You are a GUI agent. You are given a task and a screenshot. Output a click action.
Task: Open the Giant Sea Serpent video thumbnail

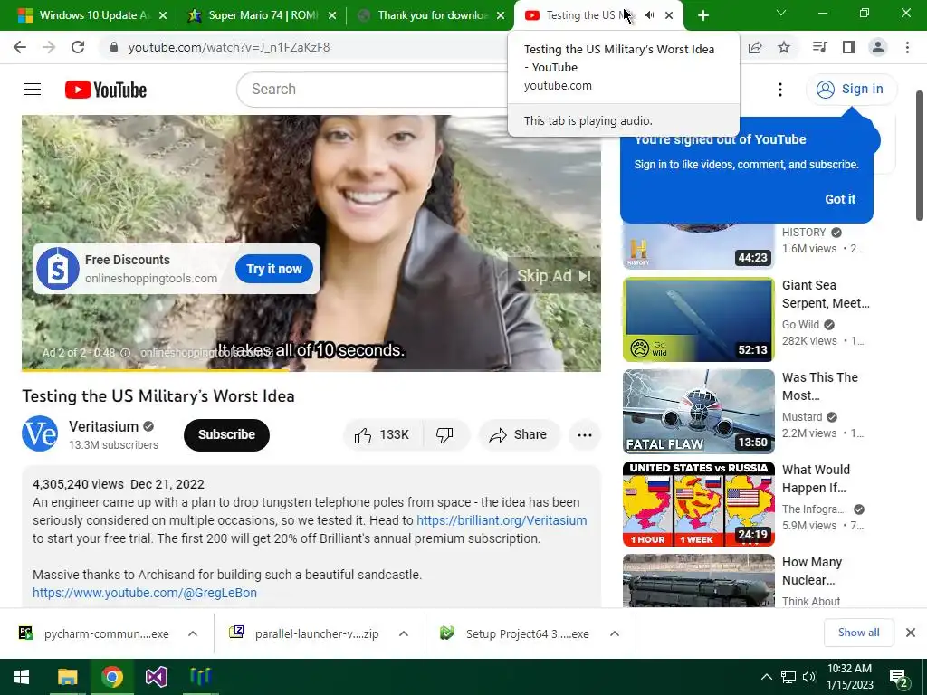pos(698,319)
